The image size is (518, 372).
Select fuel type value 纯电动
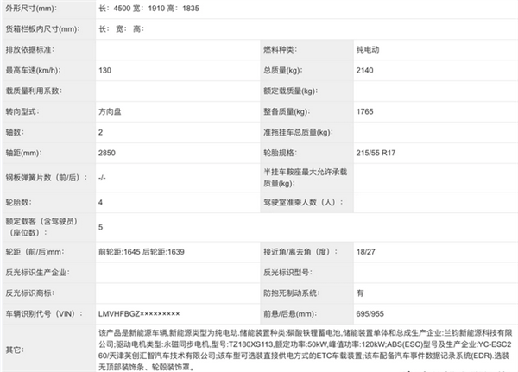[368, 49]
